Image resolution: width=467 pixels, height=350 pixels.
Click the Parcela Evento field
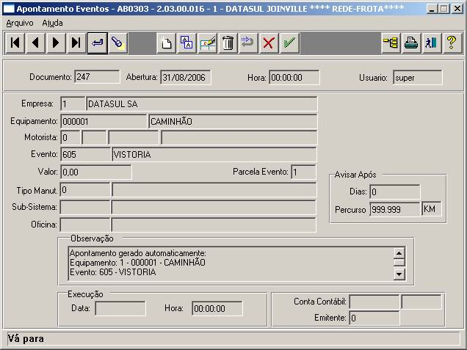(x=303, y=172)
